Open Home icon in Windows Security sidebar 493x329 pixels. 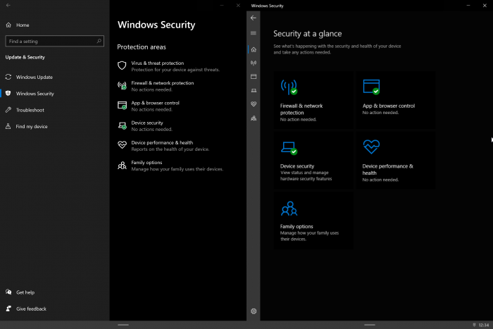coord(254,49)
